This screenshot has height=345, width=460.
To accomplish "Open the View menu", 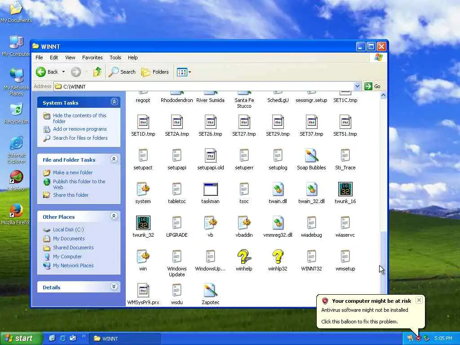I will click(70, 57).
